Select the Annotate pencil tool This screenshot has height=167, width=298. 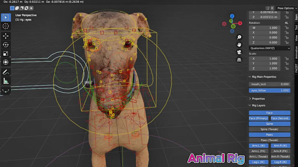point(6,72)
